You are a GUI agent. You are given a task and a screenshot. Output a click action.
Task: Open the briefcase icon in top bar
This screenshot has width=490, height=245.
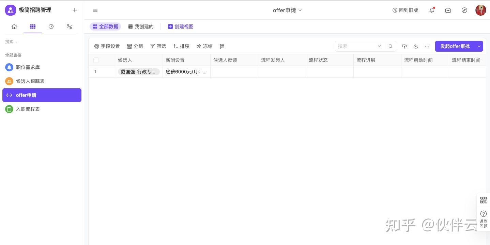(448, 10)
